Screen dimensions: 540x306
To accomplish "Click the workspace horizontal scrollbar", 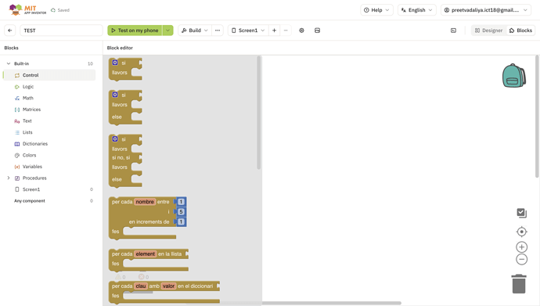I will 294,303.
